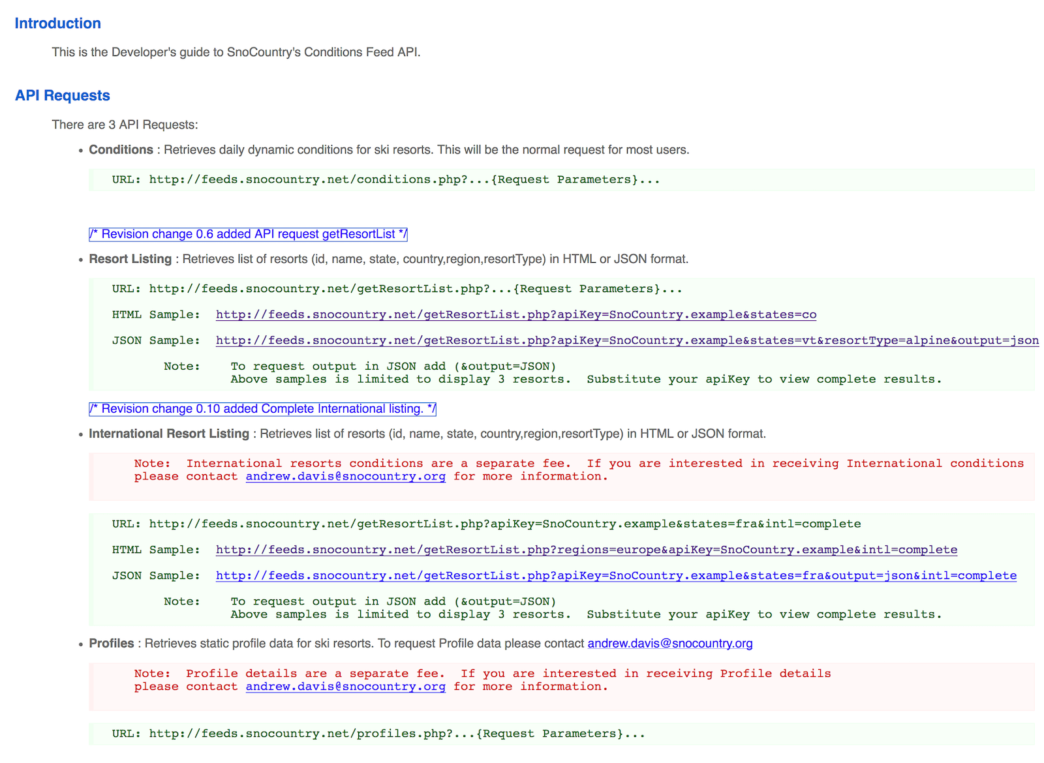
Task: Click the conditions.php URL code line
Action: [385, 180]
